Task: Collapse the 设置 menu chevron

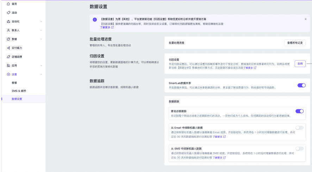Action: pos(41,74)
